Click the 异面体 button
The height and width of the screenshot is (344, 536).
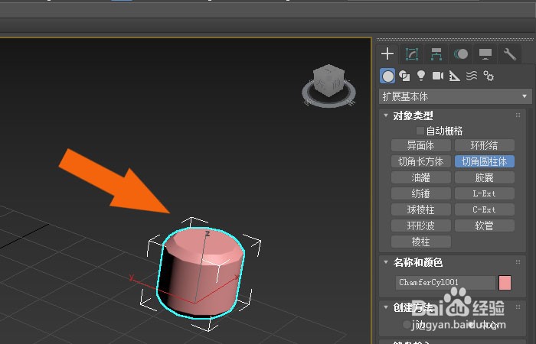(421, 145)
